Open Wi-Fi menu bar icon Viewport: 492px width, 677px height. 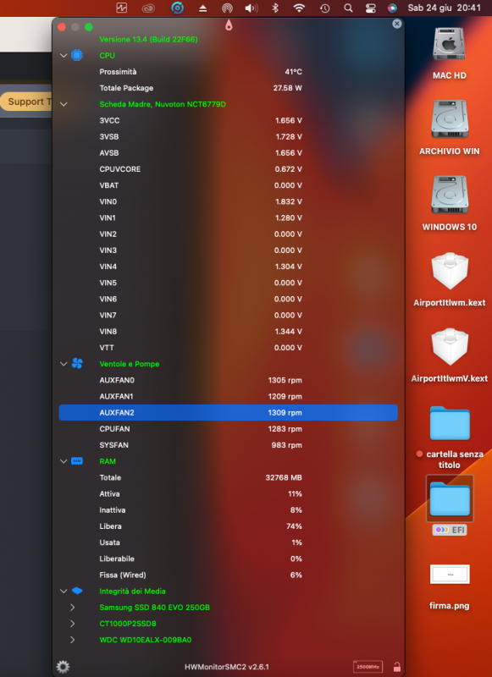[x=299, y=8]
